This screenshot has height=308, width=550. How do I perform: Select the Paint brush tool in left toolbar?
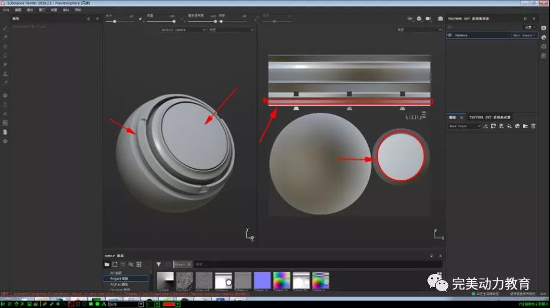click(x=5, y=28)
